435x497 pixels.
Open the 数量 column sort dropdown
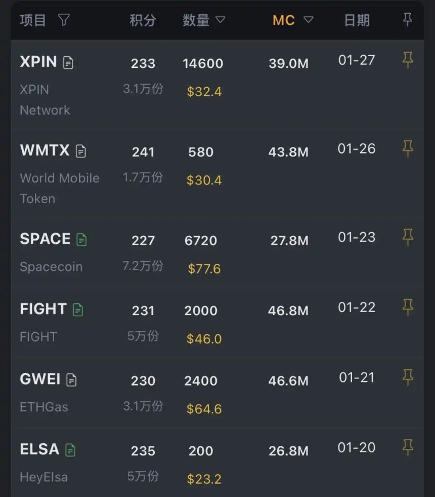point(221,20)
